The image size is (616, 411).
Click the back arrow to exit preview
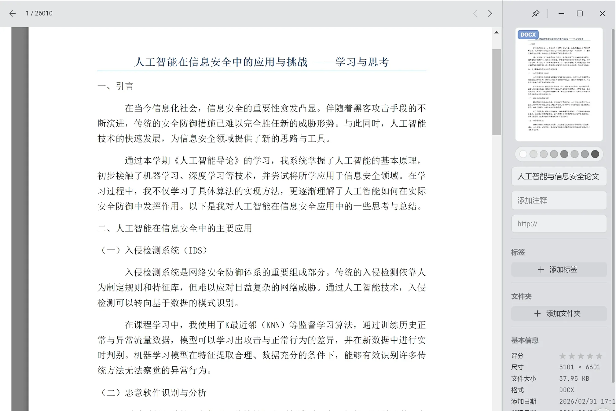click(12, 13)
